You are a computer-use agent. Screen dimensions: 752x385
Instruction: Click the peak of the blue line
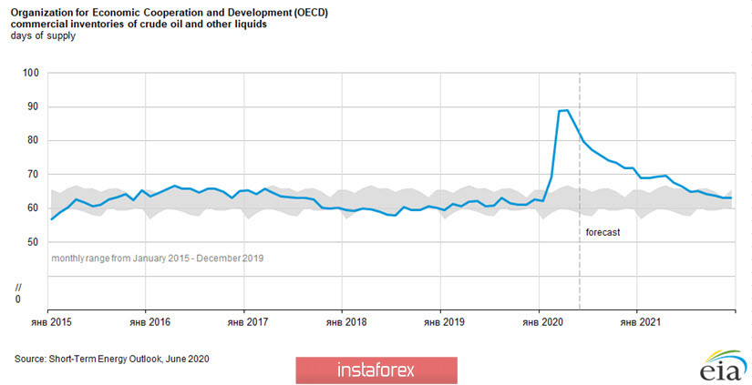click(x=565, y=110)
